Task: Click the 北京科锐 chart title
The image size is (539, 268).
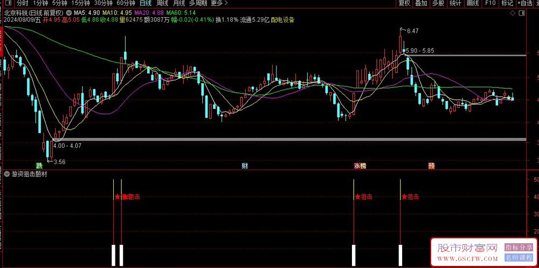Action: coord(33,13)
